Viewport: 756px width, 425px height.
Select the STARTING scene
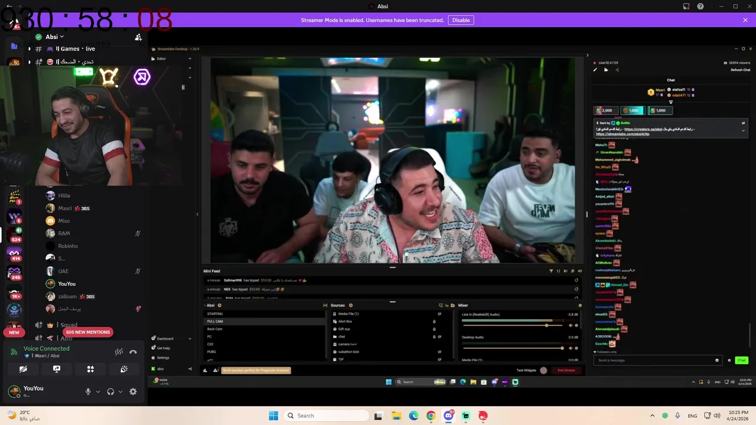coord(265,313)
